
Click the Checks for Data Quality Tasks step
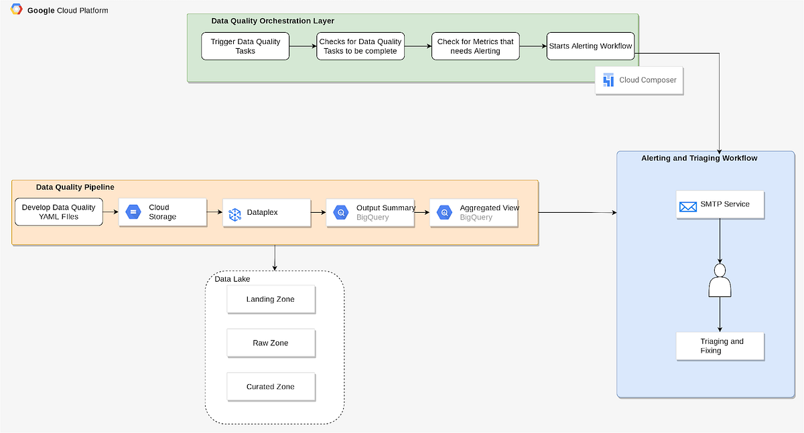tap(360, 46)
